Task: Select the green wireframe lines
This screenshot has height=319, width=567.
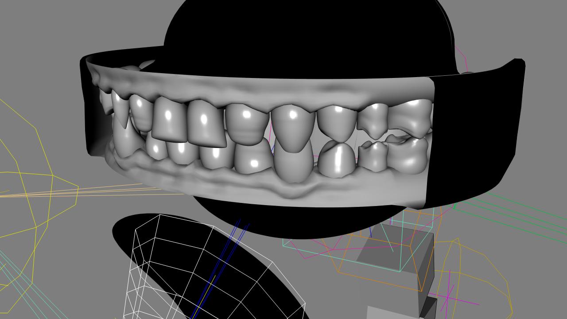Action: tap(509, 217)
